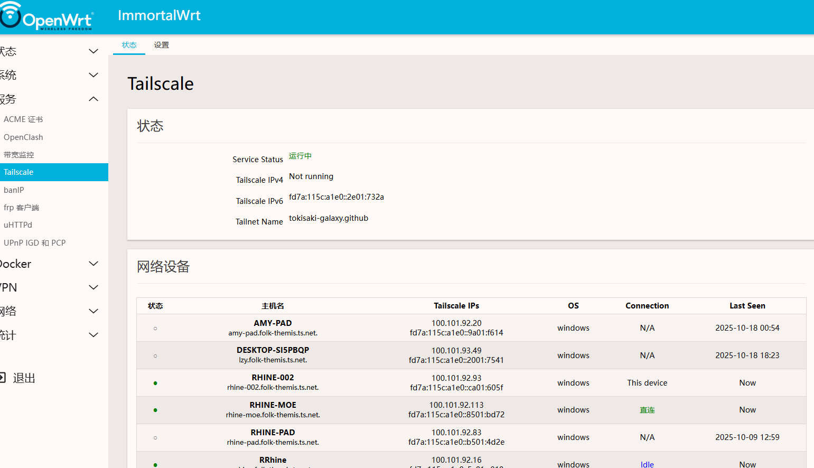Image resolution: width=814 pixels, height=468 pixels.
Task: Click the Last Seen column header
Action: [747, 306]
